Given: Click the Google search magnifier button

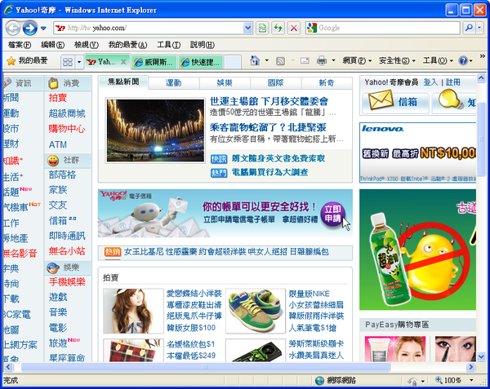Looking at the screenshot, I should (469, 28).
